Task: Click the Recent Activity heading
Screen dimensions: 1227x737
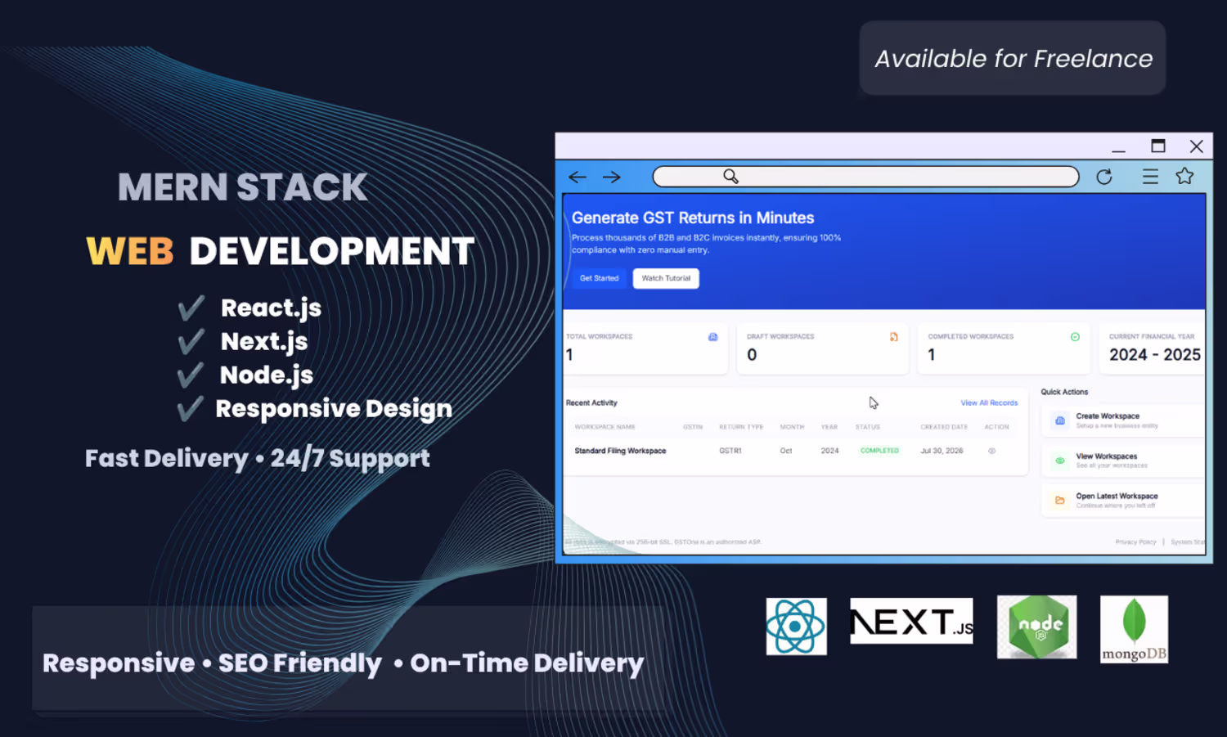Action: pos(591,402)
